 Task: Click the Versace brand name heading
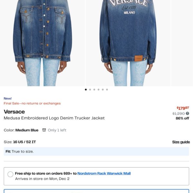coord(14,112)
